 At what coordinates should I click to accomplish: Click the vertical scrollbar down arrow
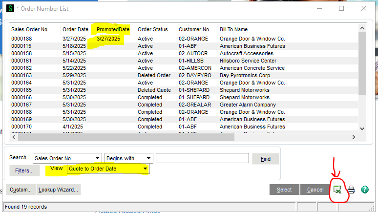coord(362,128)
